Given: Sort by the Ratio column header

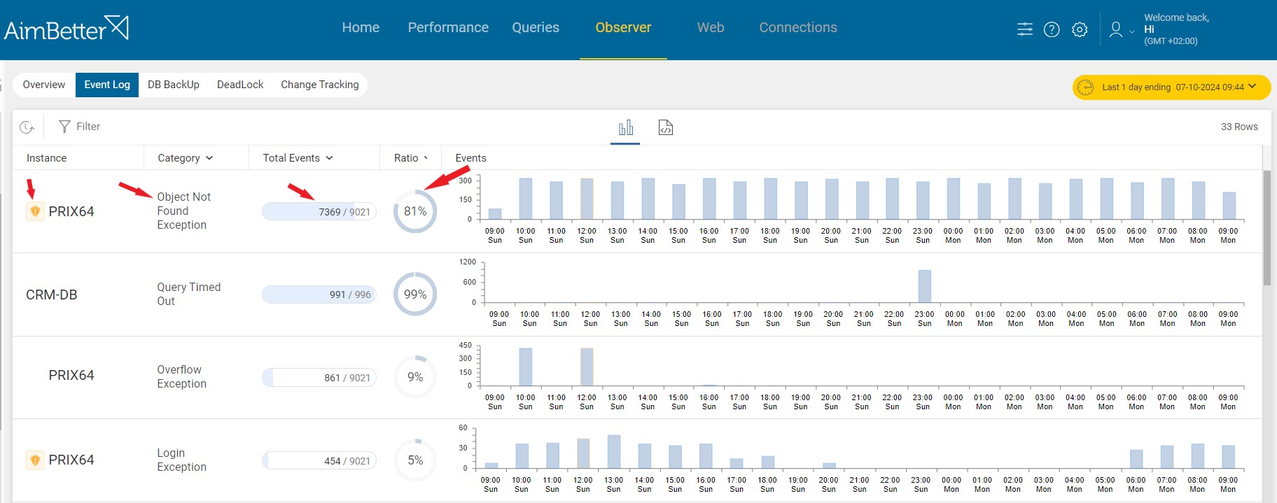Looking at the screenshot, I should click(x=410, y=158).
